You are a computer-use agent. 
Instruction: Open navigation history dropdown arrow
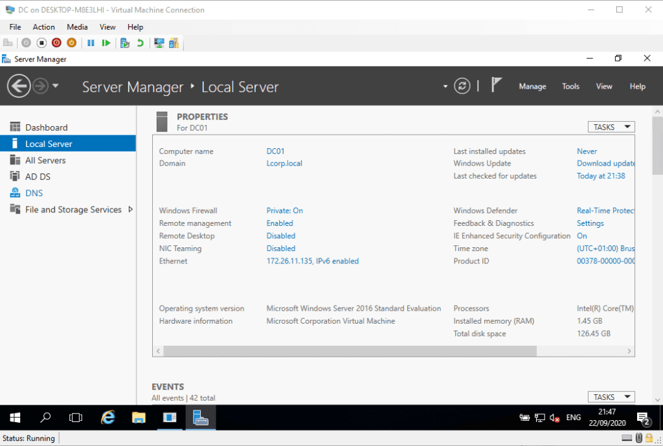point(56,86)
